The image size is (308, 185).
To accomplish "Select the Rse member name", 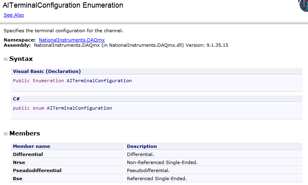I will pos(18,179).
